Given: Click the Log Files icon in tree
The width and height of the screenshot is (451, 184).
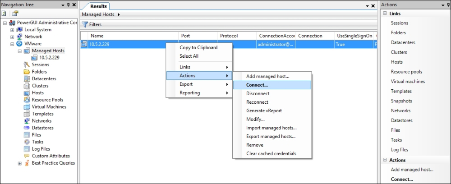Looking at the screenshot, I should coord(27,149).
